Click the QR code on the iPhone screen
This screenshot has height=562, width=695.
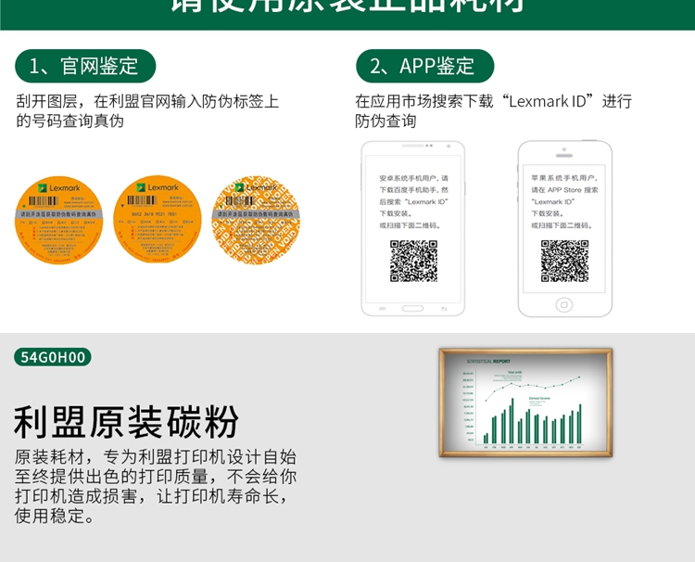click(x=564, y=261)
